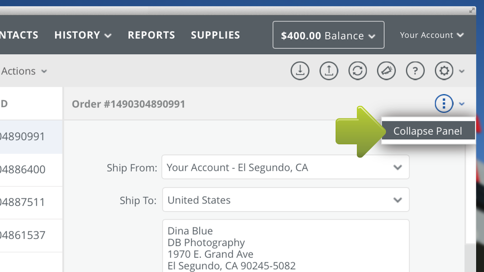Choose Collapse Panel from the popup menu

point(428,130)
